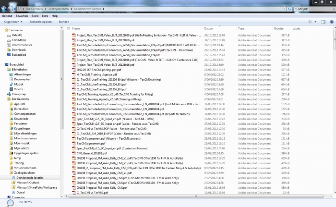Click PDF icon of CMI_General_201202.pdf
Screen dimensions: 336x207
(74, 153)
